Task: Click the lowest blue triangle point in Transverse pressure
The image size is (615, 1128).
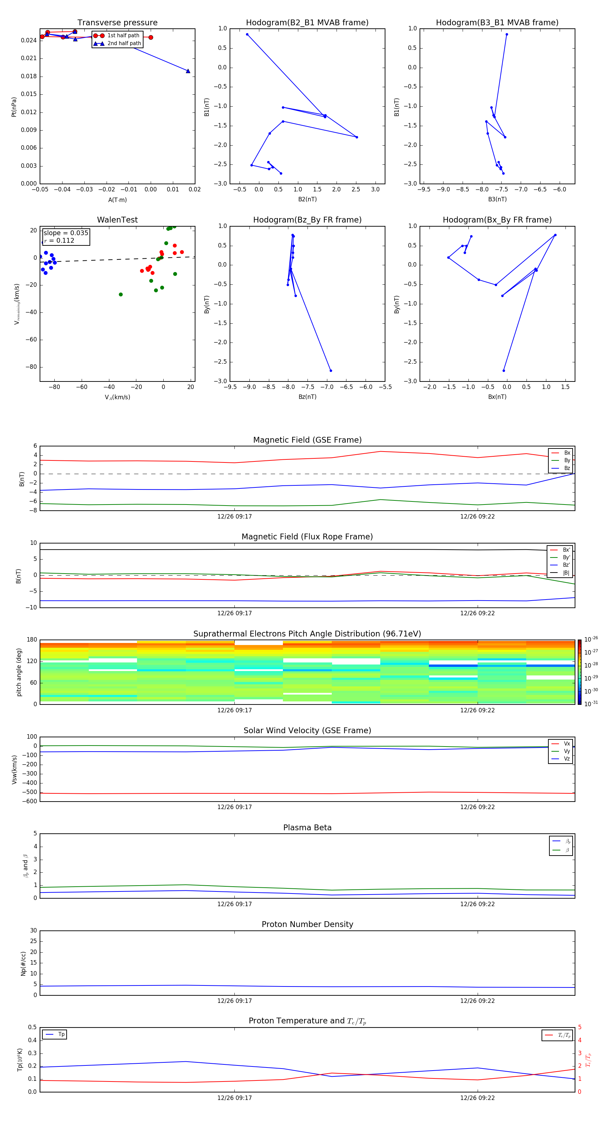Action: coord(188,71)
